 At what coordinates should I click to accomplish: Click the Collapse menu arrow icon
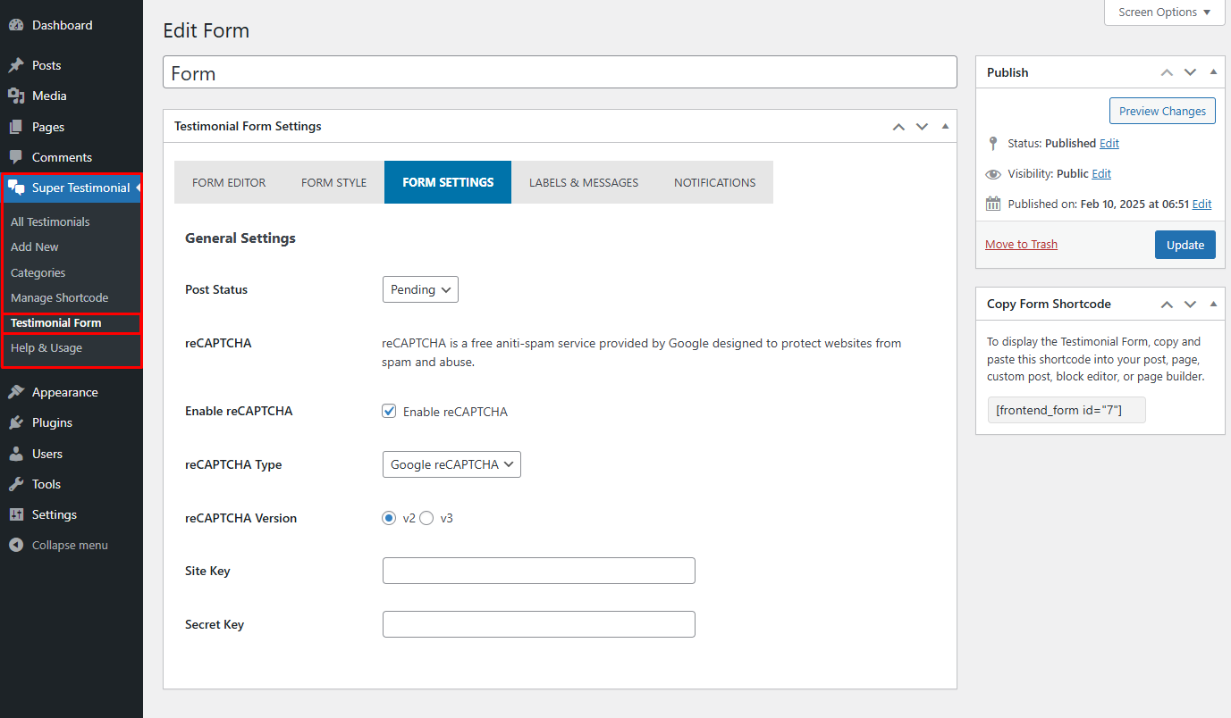click(x=16, y=545)
